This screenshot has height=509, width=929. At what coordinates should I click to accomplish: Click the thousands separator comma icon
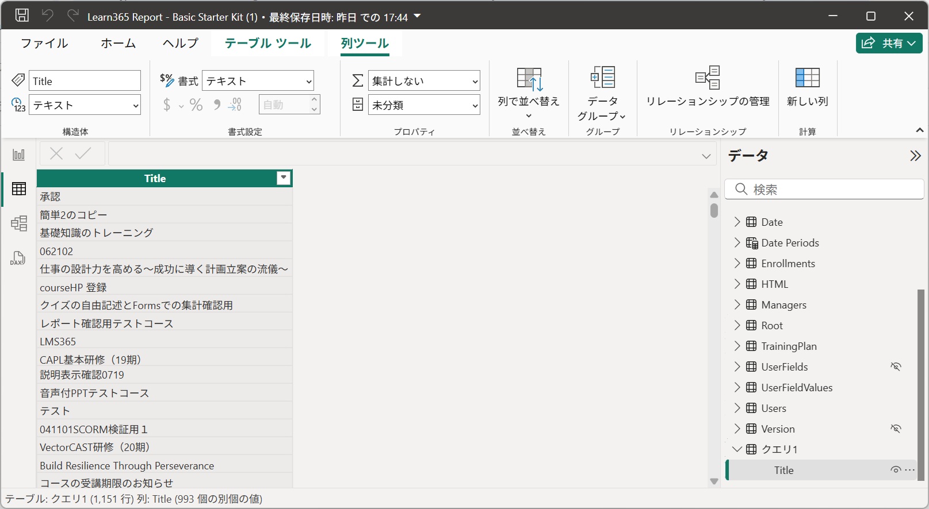click(x=217, y=105)
